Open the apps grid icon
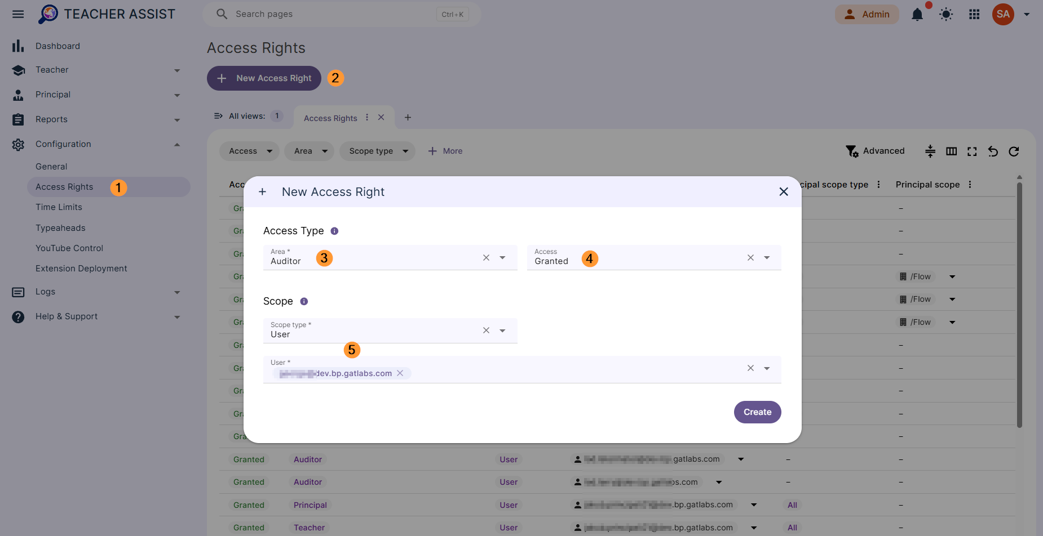 click(974, 14)
